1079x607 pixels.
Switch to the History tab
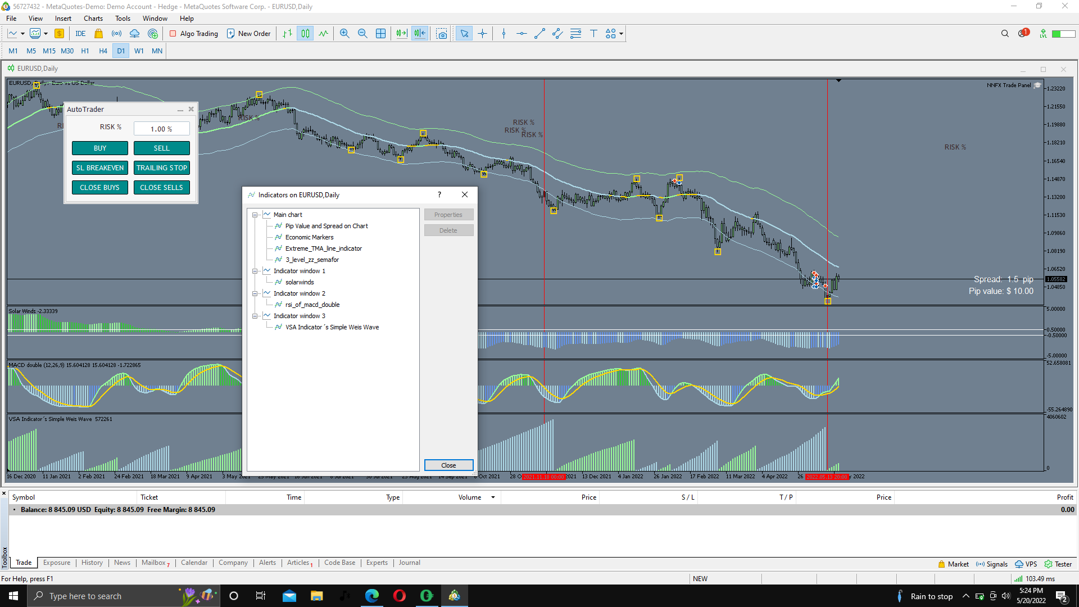coord(92,563)
